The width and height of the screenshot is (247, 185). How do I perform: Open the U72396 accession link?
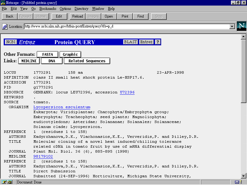[127, 92]
